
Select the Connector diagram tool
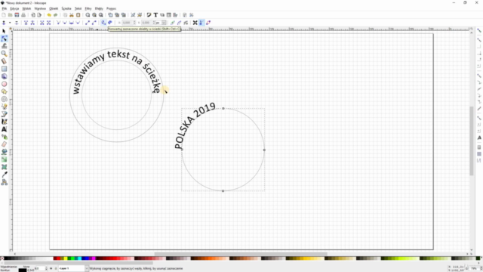click(x=4, y=182)
